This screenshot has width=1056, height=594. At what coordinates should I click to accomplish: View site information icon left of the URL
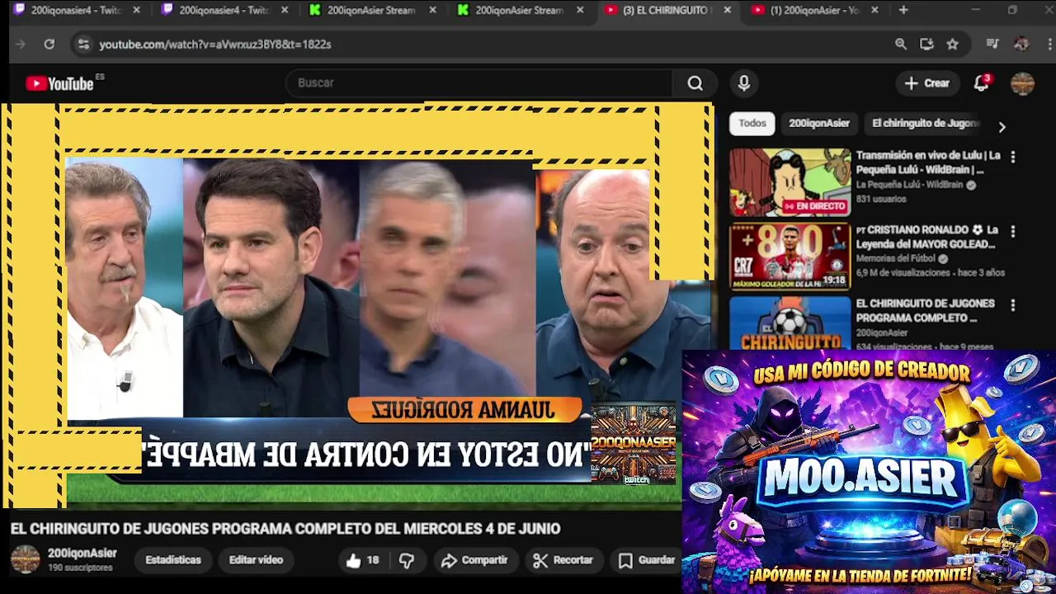coord(83,45)
